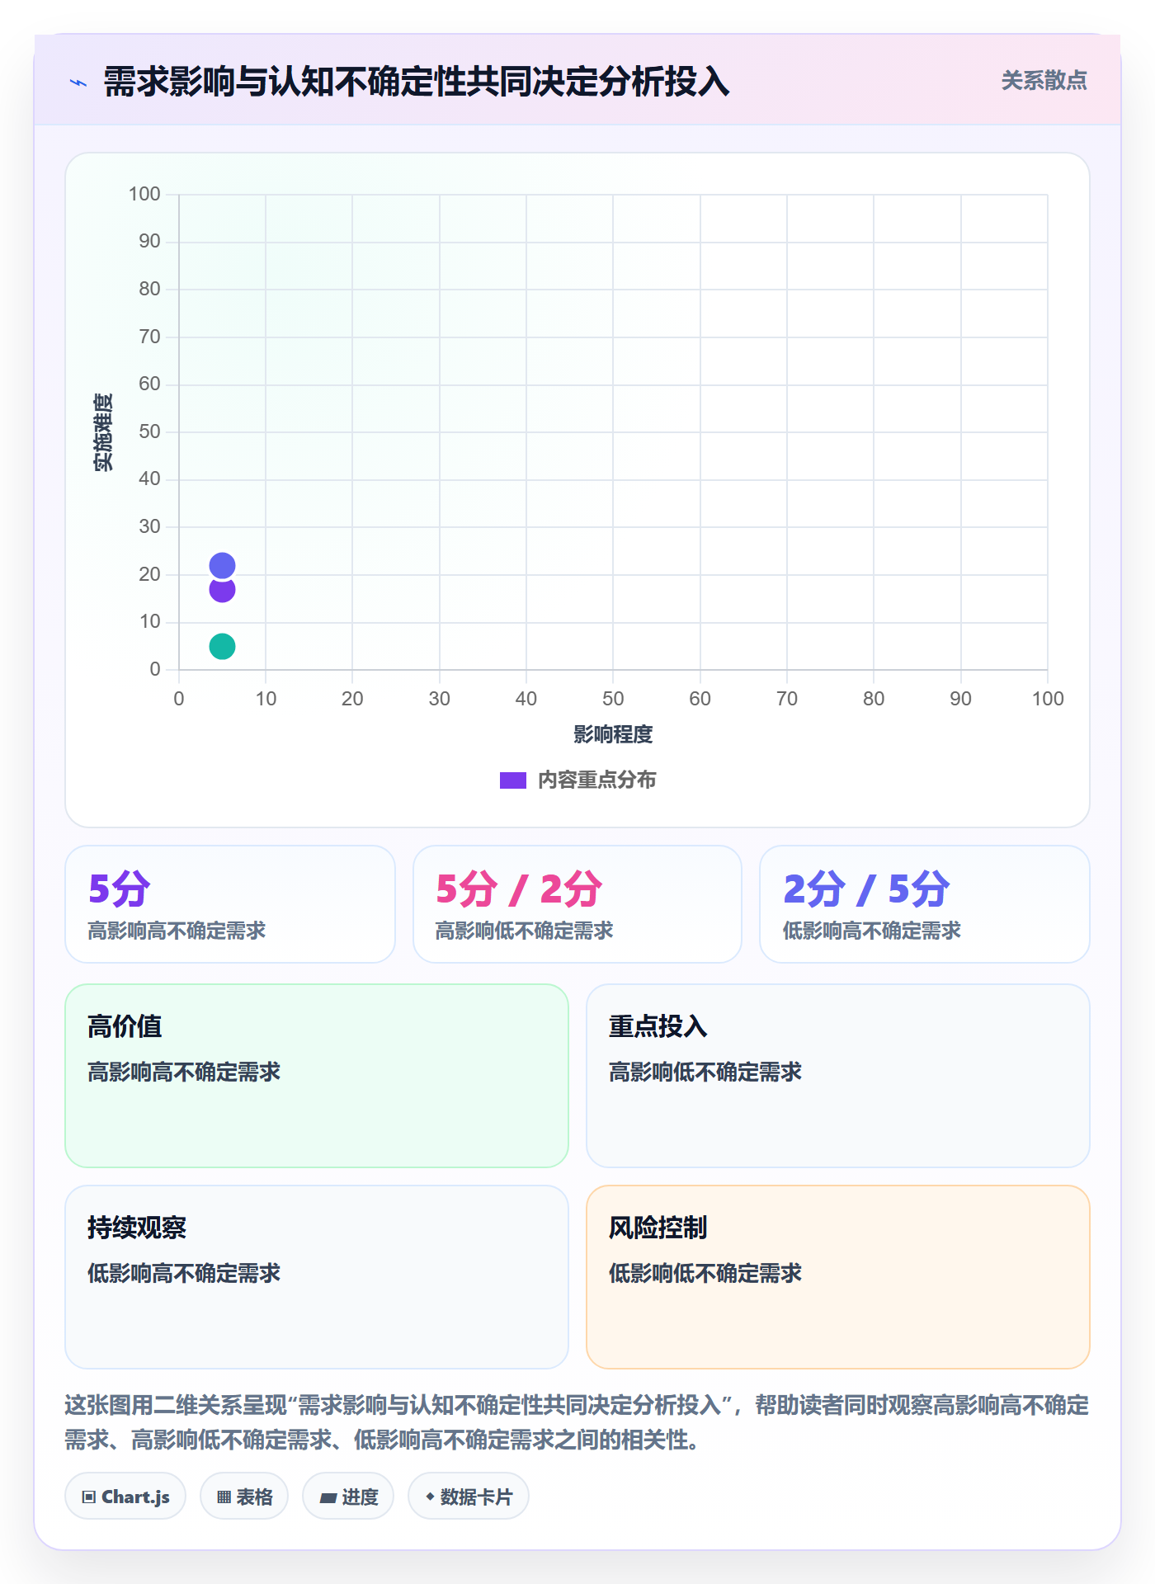Screen dimensions: 1155x1584
Task: Click the 低影响高不确定需求 text in 持续观察 card
Action: (184, 1273)
